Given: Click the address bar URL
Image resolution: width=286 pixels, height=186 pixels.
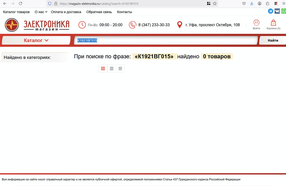Looking at the screenshot, I should (99, 4).
